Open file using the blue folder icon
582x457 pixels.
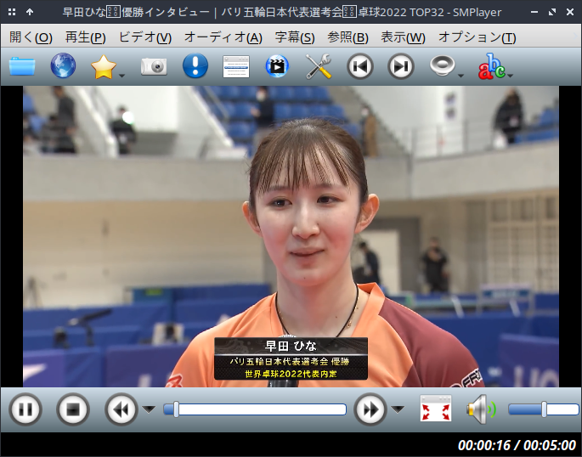pos(22,66)
